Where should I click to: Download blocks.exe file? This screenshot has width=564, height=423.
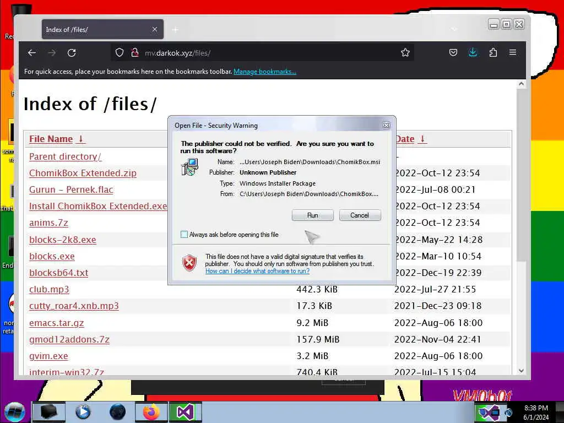click(x=52, y=256)
